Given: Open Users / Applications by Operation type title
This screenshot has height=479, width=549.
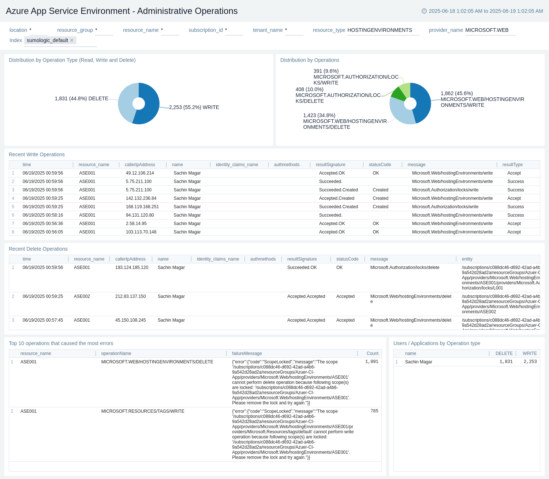Looking at the screenshot, I should click(437, 343).
